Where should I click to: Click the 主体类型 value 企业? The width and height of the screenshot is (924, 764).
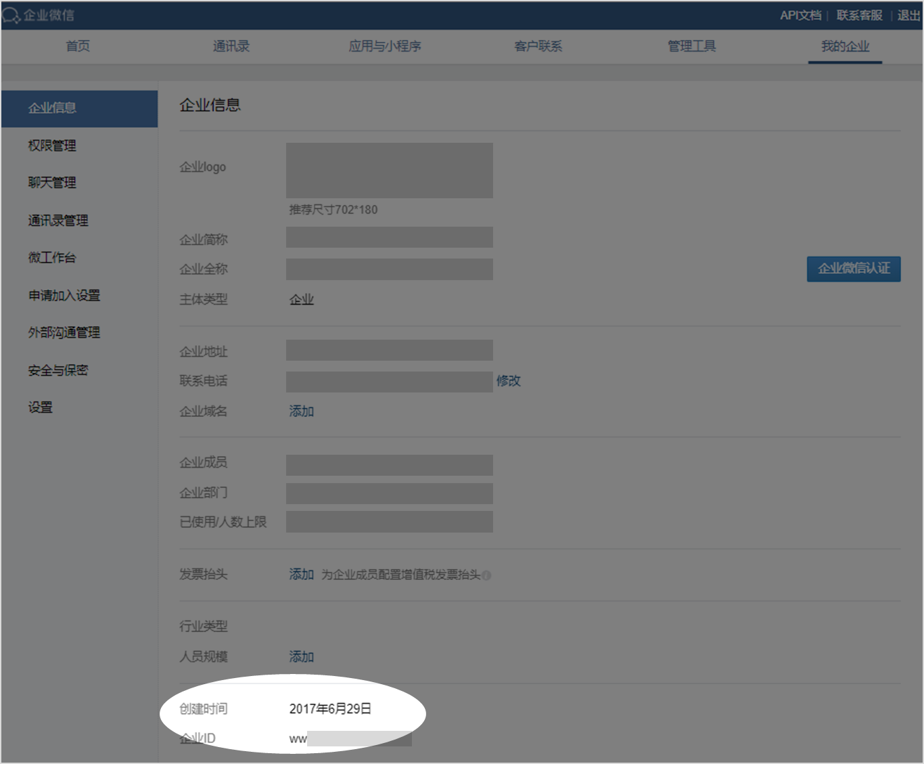coord(302,300)
